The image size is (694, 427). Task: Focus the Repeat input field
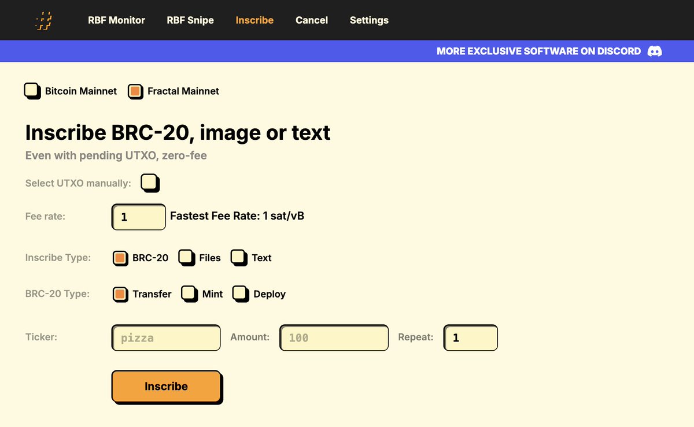coord(471,337)
